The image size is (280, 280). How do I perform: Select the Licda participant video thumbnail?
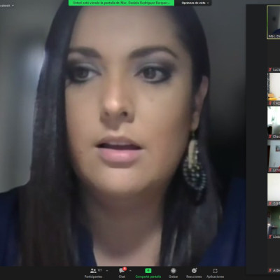[x=274, y=223]
